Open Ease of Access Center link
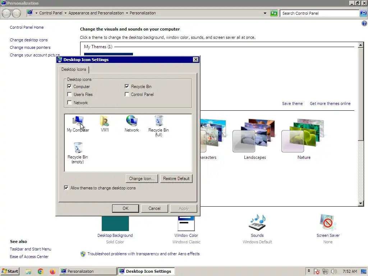The image size is (368, 276). tap(29, 257)
